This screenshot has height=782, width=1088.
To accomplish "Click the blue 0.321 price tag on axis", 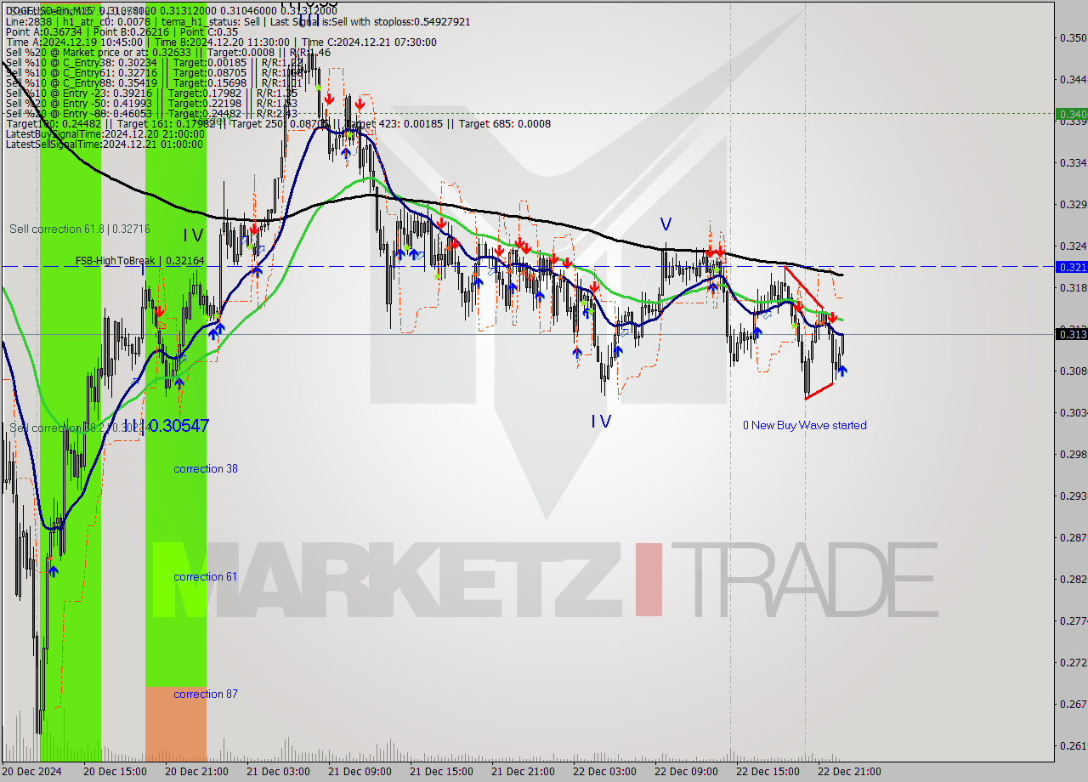I will click(1072, 266).
